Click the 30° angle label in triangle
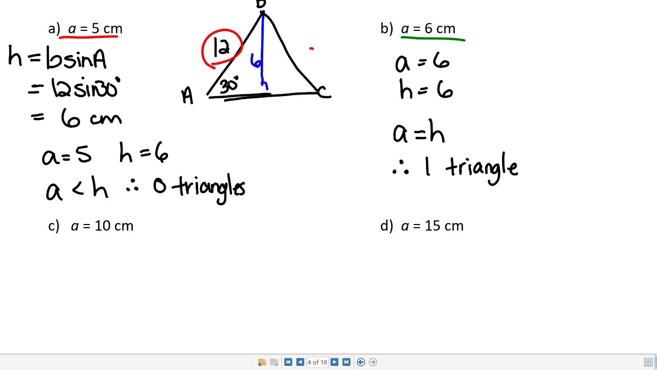Viewport: 657px width, 370px height. pos(229,85)
